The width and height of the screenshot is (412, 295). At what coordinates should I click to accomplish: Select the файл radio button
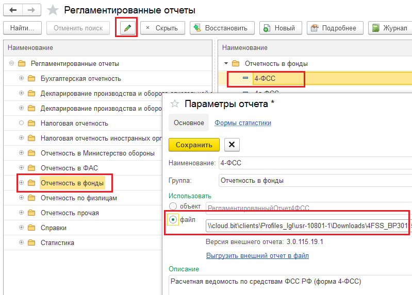coord(173,219)
